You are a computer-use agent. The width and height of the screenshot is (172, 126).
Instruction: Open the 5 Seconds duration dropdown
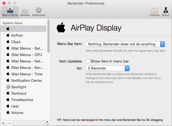tap(107, 68)
